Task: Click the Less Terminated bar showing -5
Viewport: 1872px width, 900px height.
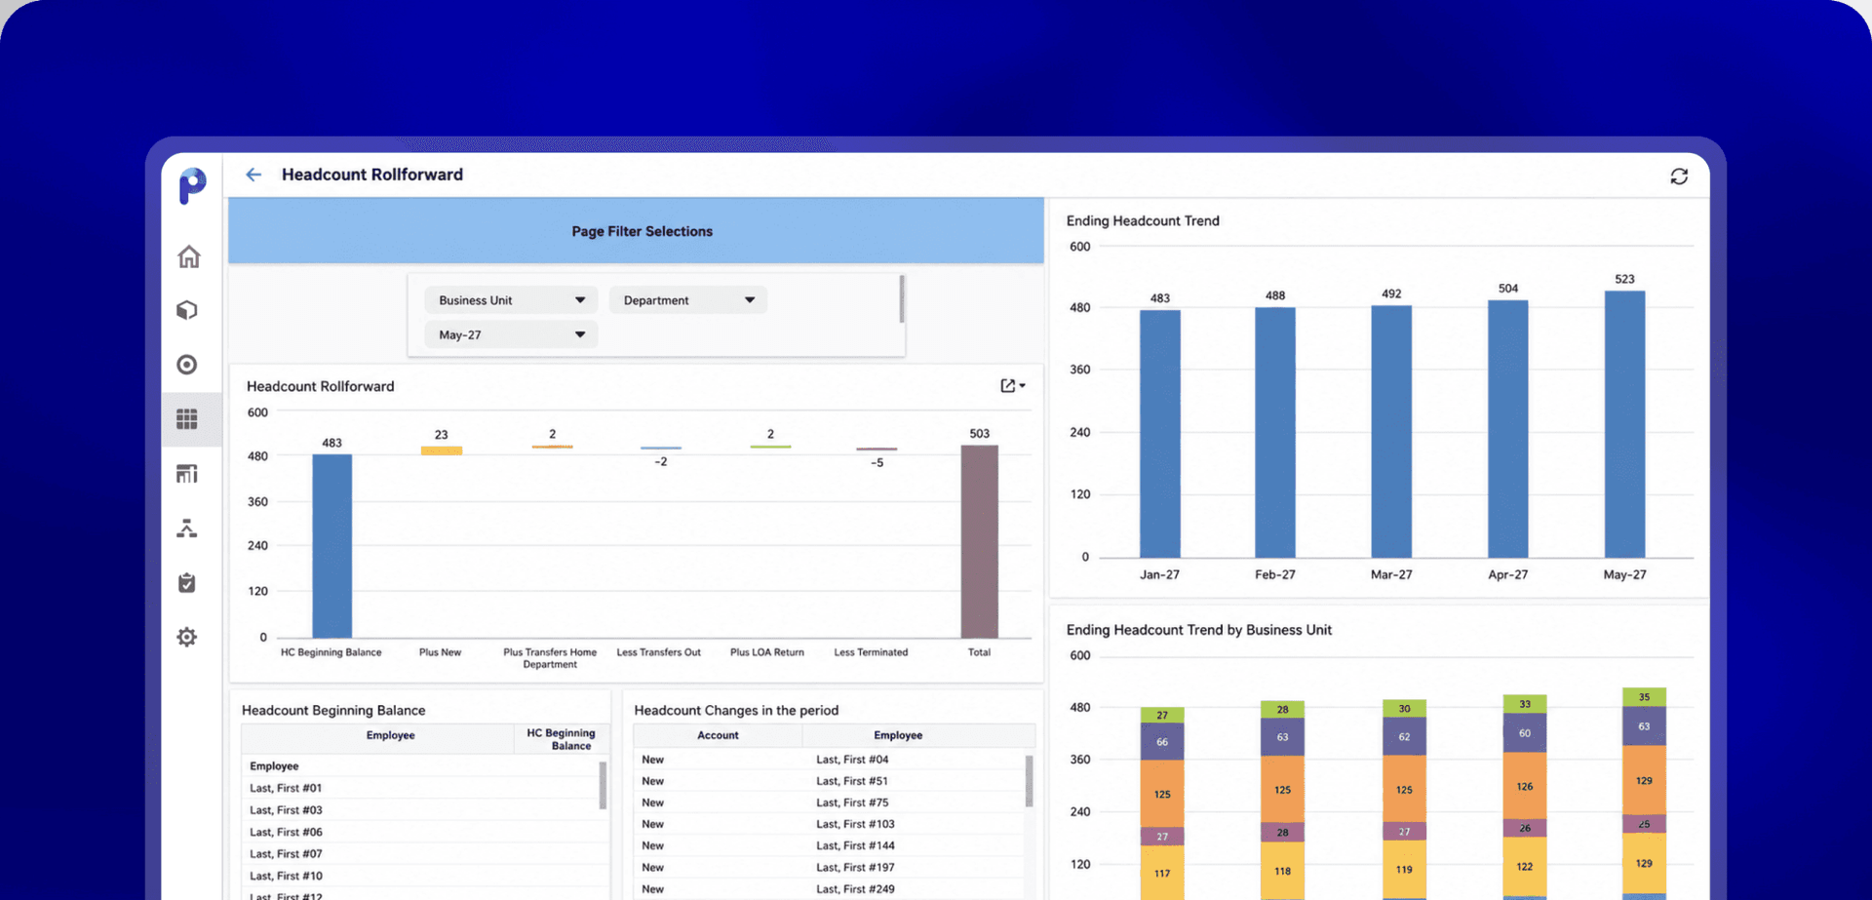Action: [x=877, y=450]
